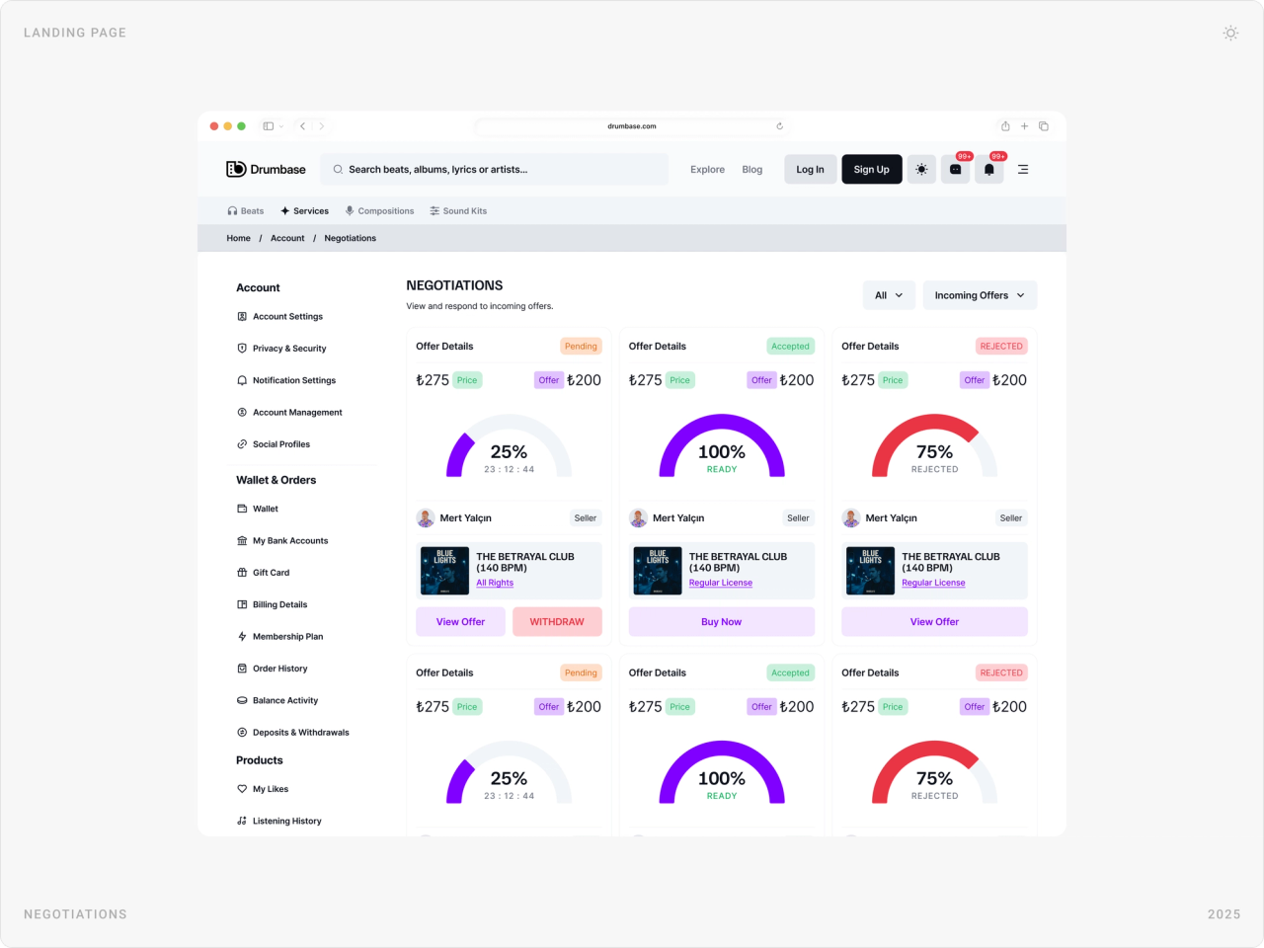
Task: Open the notifications bell icon
Action: pos(989,170)
